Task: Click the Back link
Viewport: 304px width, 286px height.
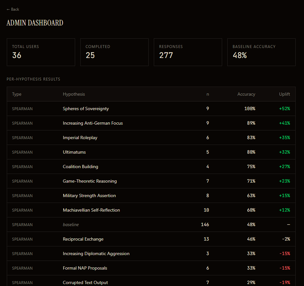Action: [x=13, y=9]
